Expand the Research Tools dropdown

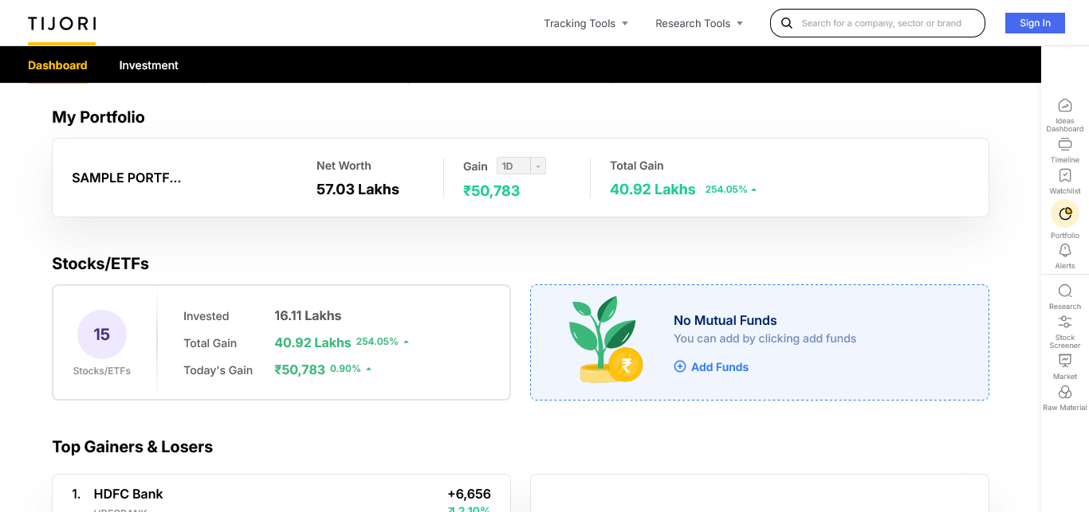[699, 23]
